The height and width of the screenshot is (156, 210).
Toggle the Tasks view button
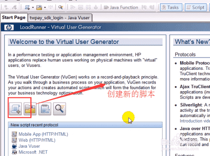click(171, 8)
